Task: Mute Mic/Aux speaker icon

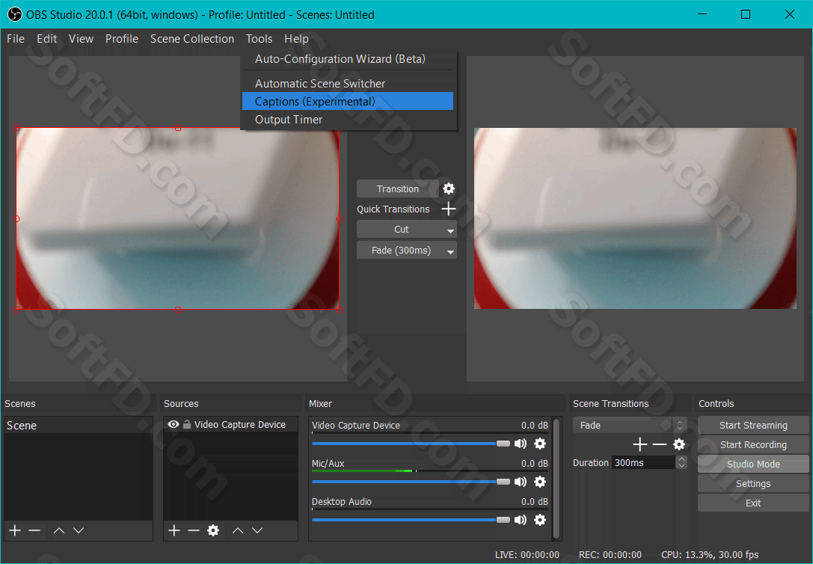Action: tap(521, 482)
